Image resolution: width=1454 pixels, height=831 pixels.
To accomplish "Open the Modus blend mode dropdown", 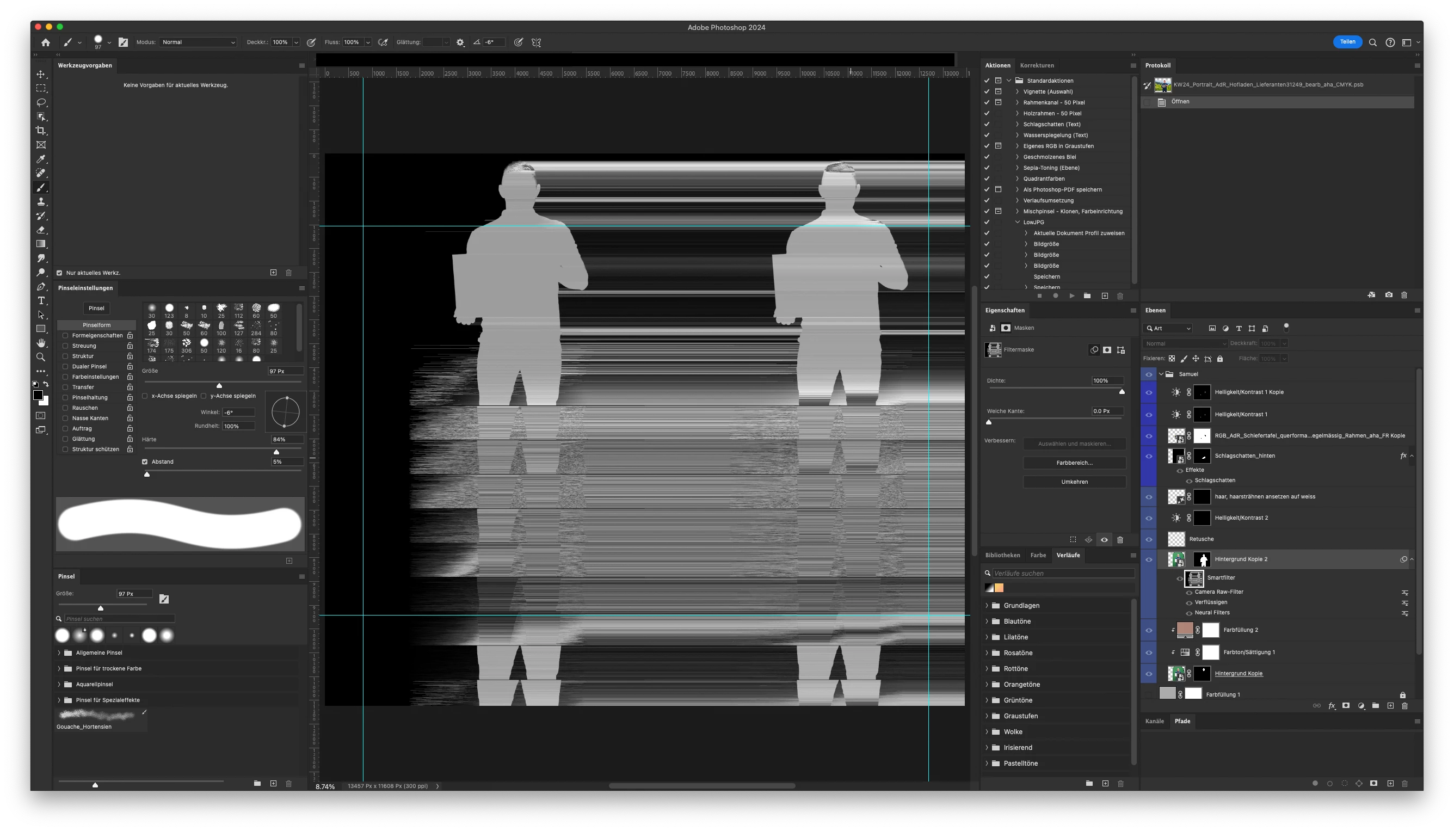I will tap(198, 42).
